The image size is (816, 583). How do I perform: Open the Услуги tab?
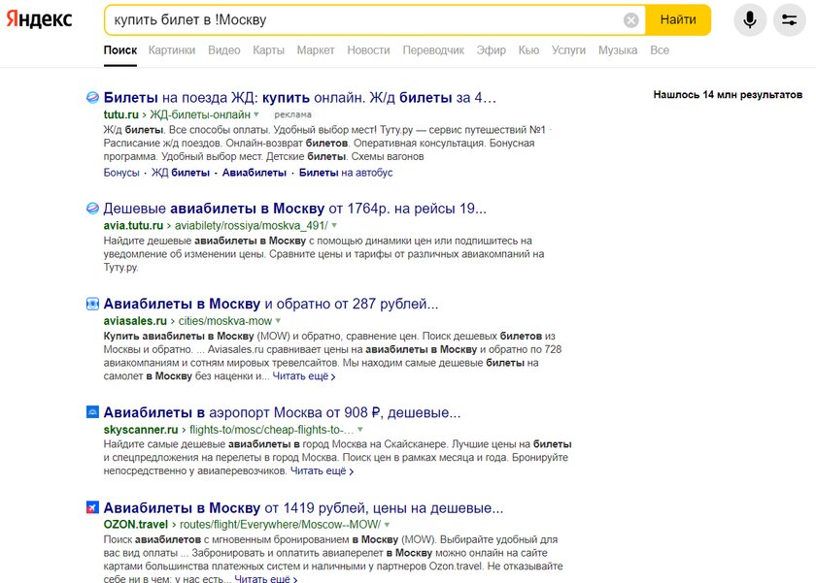(x=569, y=50)
